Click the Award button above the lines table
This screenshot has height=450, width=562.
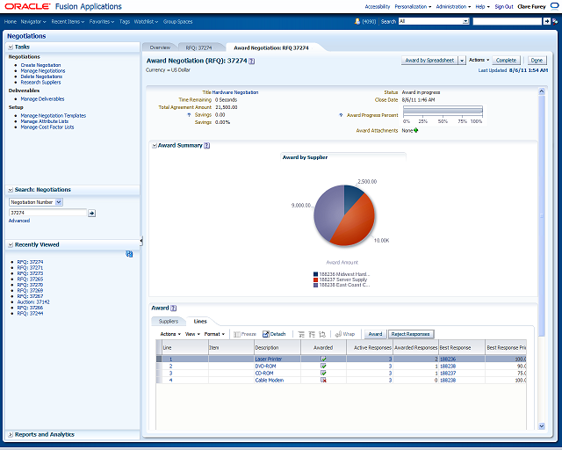(375, 334)
